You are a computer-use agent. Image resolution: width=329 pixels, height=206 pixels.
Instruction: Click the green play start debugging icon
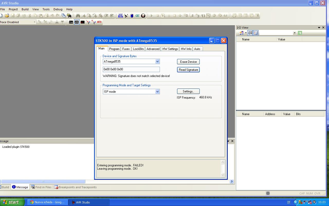[152, 15]
